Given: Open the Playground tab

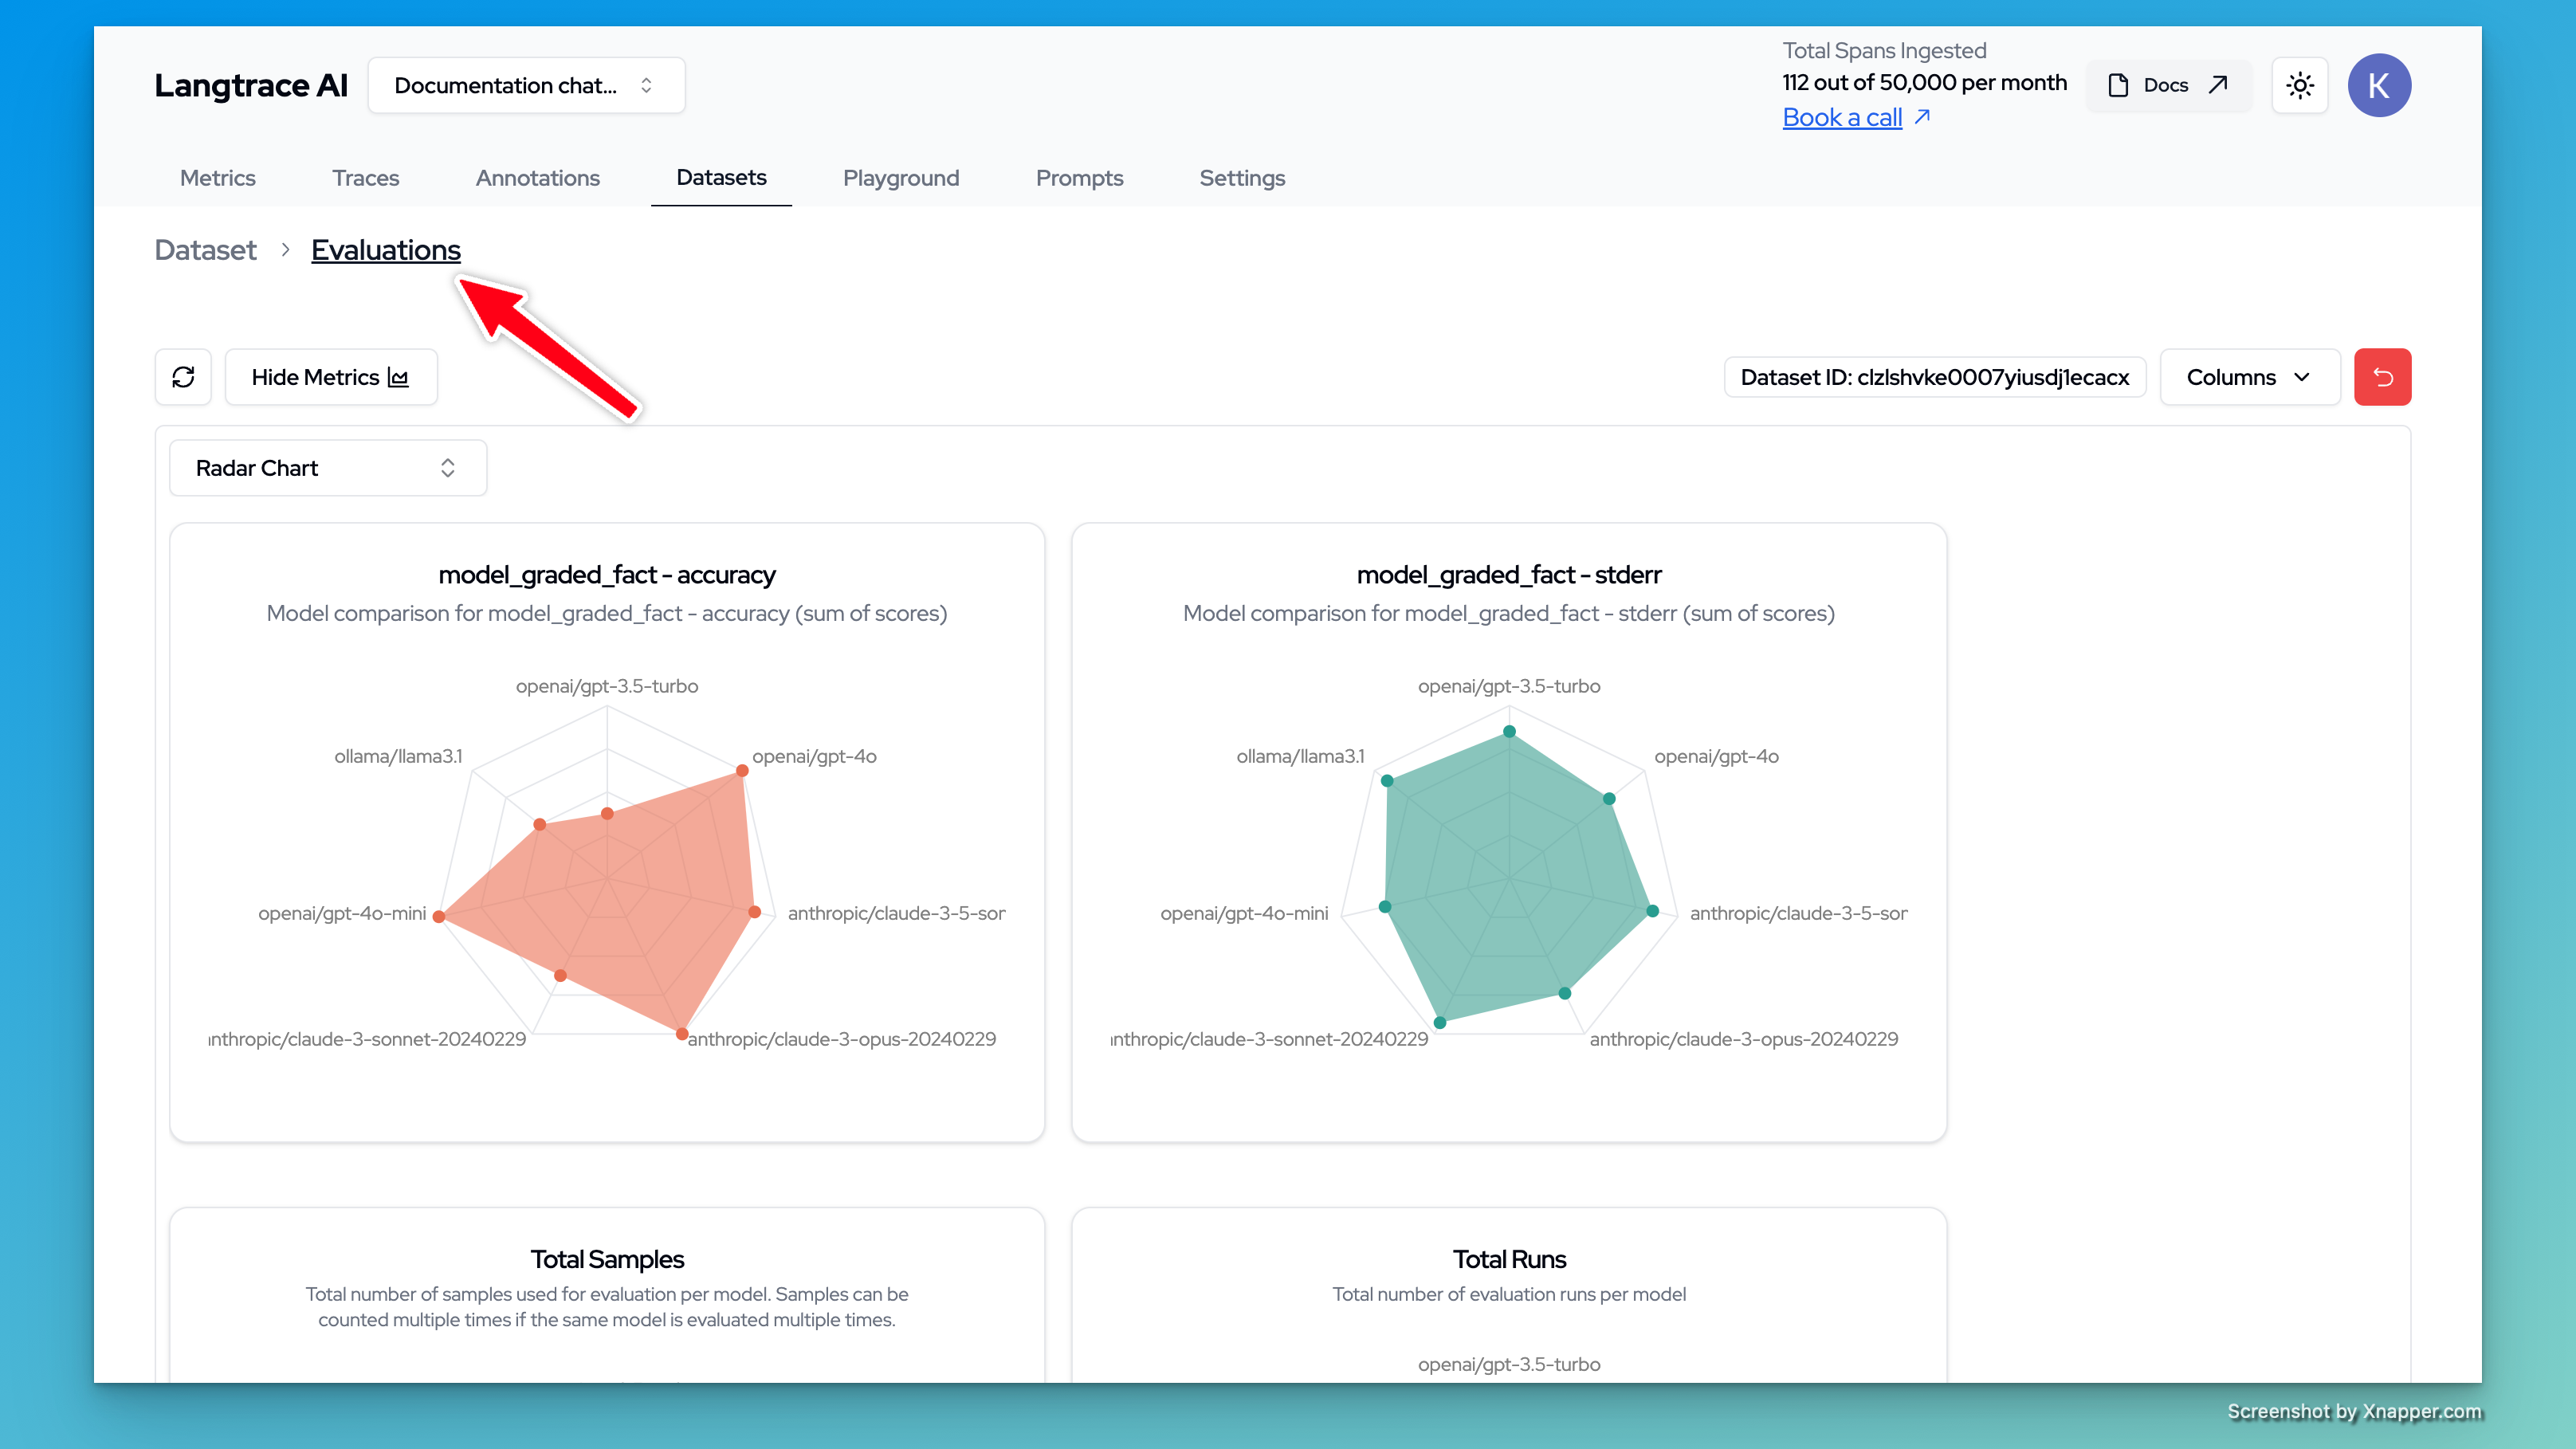Looking at the screenshot, I should (x=900, y=178).
